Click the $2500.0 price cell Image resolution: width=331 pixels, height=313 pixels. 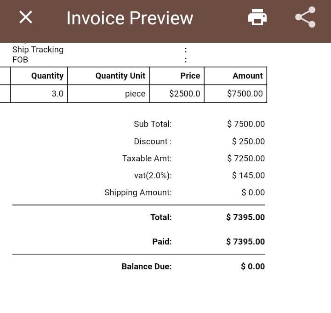tap(177, 94)
